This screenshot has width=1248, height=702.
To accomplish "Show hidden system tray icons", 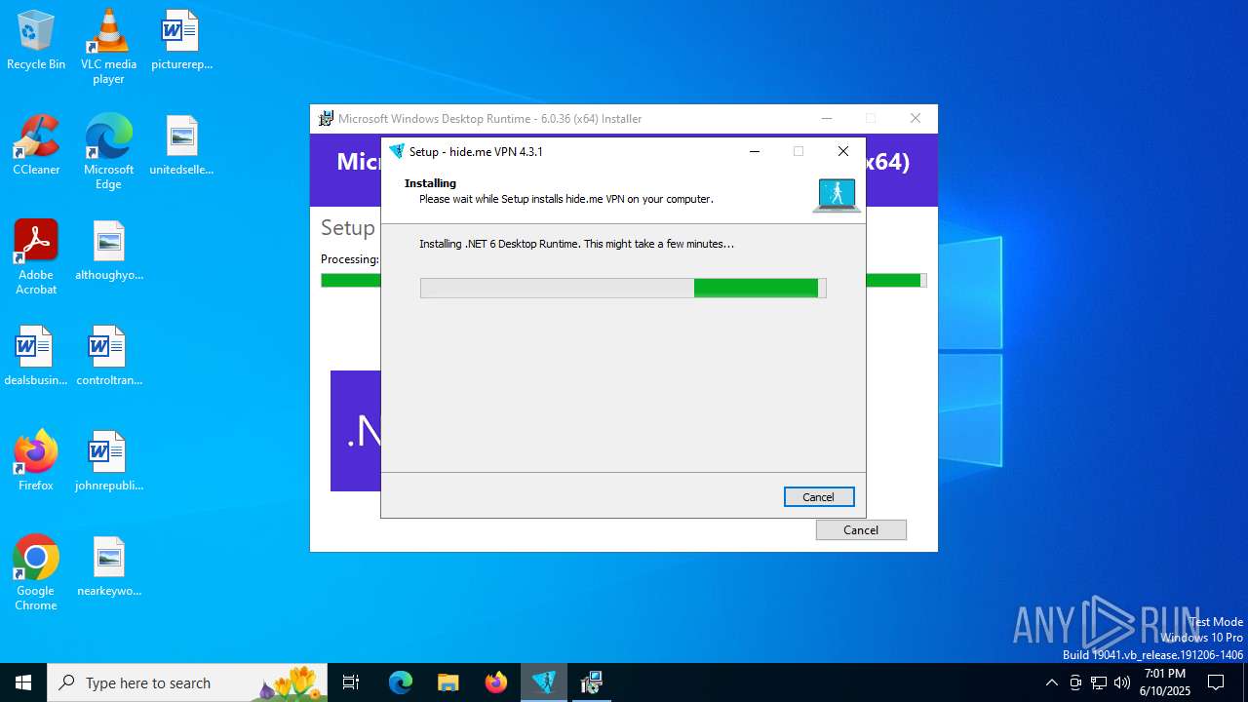I will point(1051,682).
